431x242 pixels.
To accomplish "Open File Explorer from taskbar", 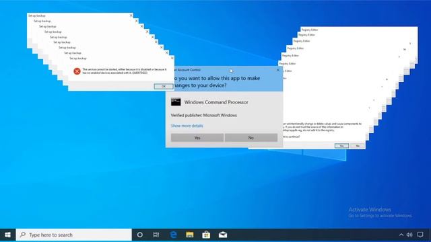I will (x=190, y=235).
